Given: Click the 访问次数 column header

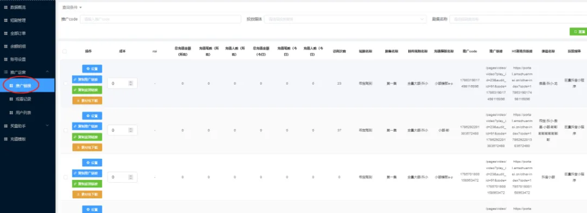Looking at the screenshot, I should 339,51.
